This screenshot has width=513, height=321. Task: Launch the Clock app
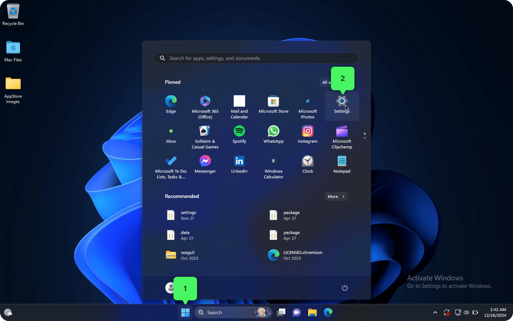(x=308, y=165)
